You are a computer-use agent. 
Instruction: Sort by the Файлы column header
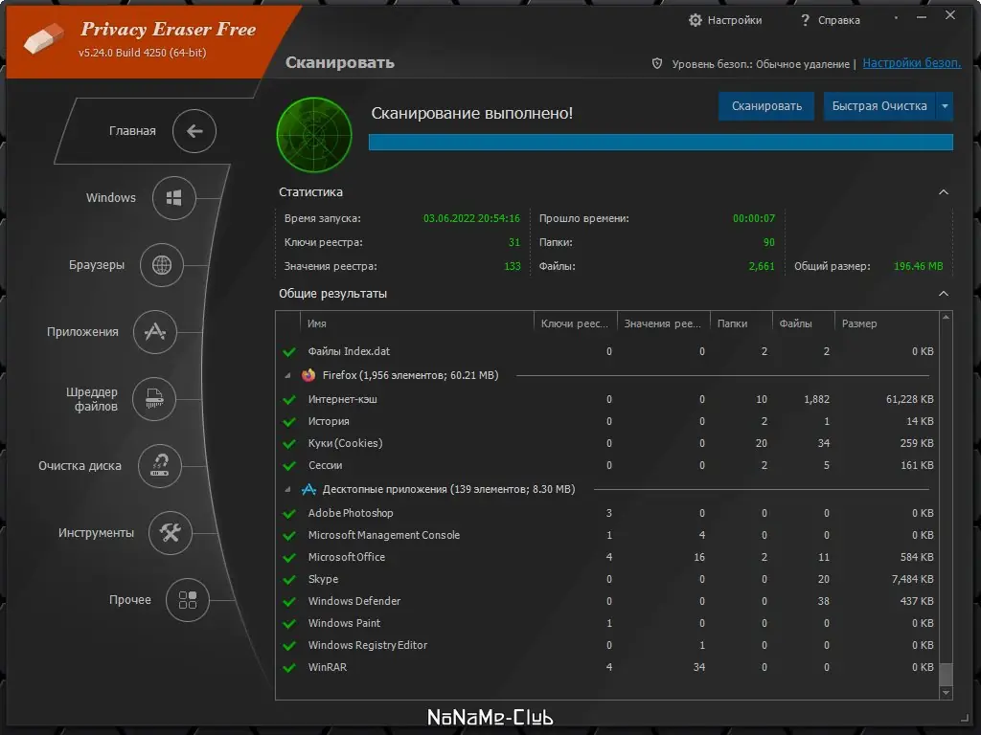[x=804, y=323]
